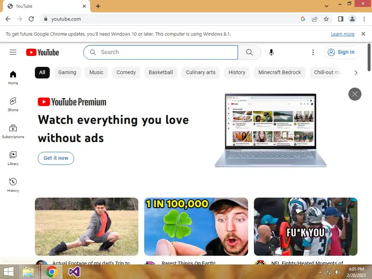Select the Culinary arts chip
The image size is (372, 279).
pyautogui.click(x=201, y=73)
